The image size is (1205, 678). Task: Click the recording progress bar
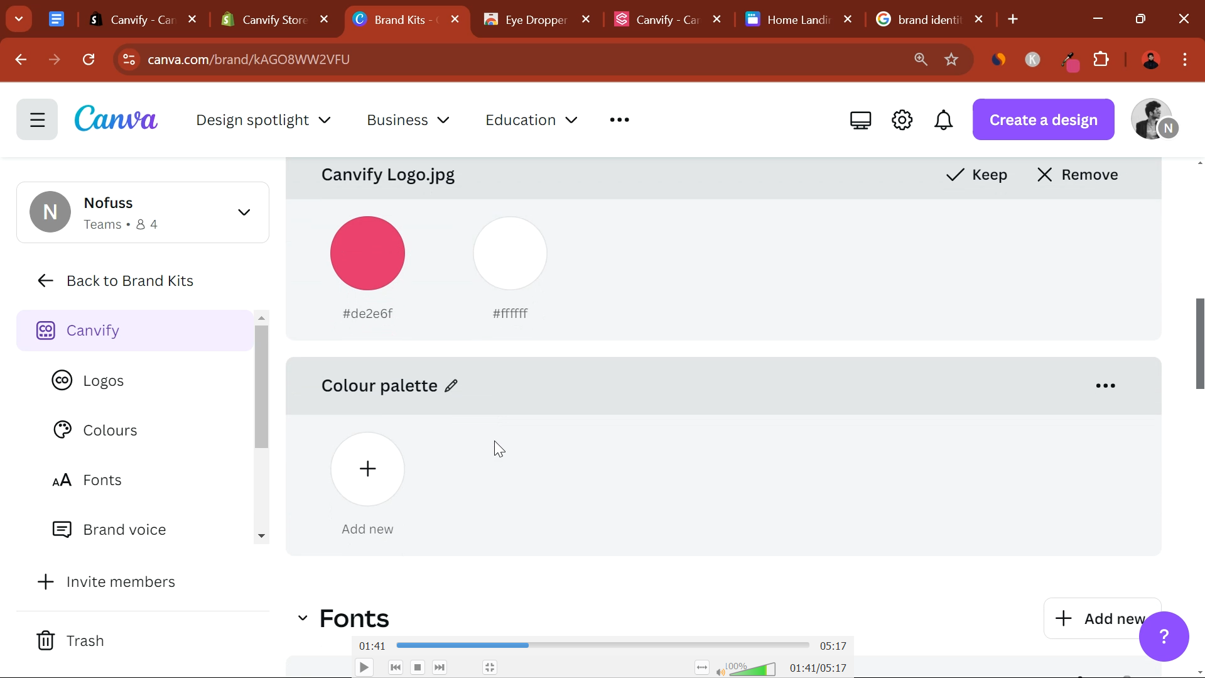click(x=603, y=645)
